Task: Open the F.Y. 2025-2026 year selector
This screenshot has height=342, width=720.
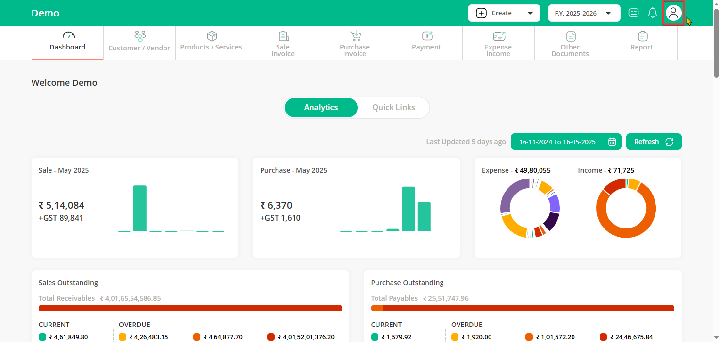Action: click(x=584, y=13)
